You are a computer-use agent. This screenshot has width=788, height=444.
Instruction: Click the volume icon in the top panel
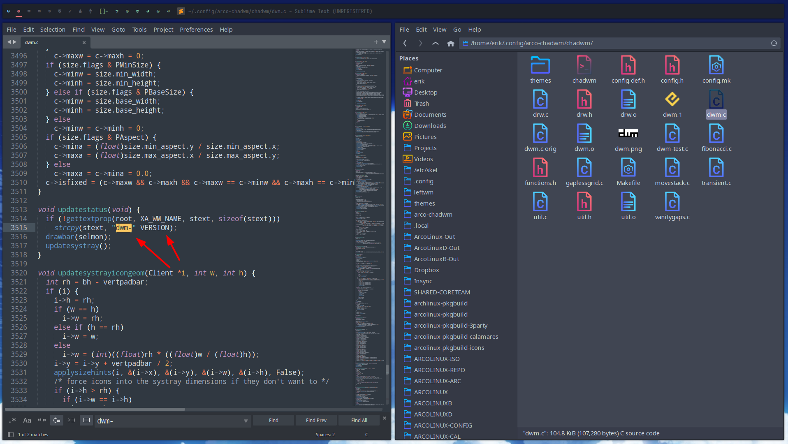click(x=168, y=11)
